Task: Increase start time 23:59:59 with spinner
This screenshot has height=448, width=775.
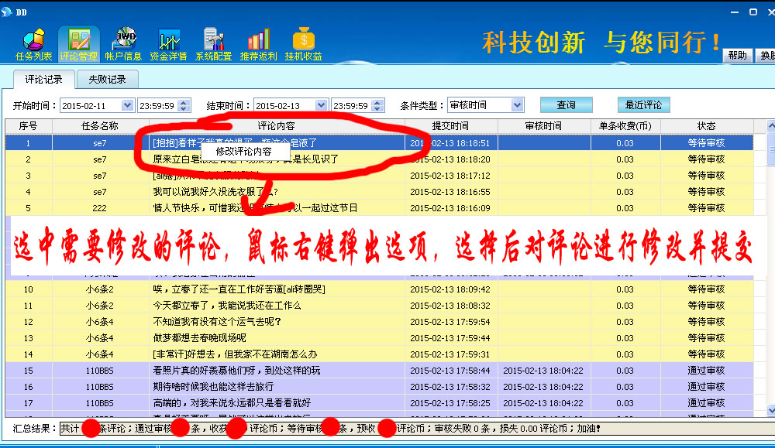Action: (x=184, y=102)
